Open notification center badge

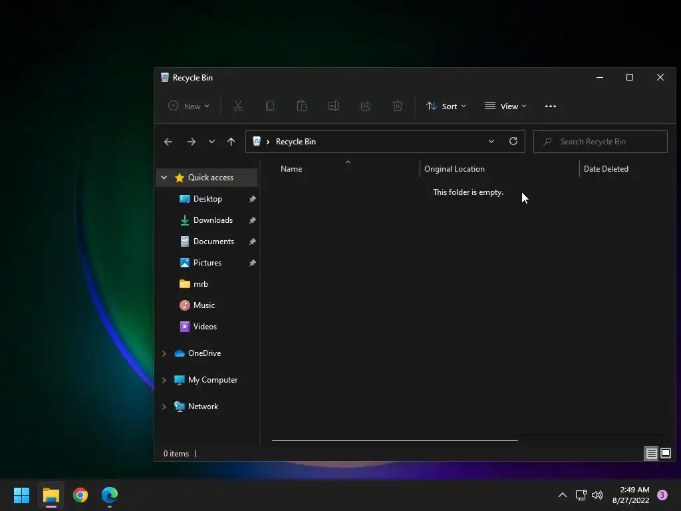point(662,495)
